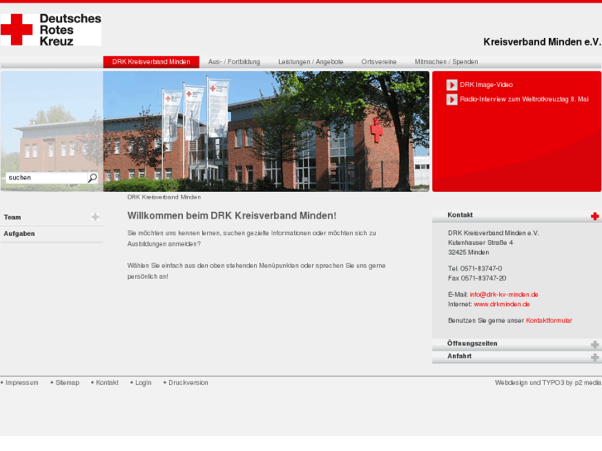Viewport: 602px width, 451px height.
Task: Click the 32425 Minden address line
Action: [469, 252]
